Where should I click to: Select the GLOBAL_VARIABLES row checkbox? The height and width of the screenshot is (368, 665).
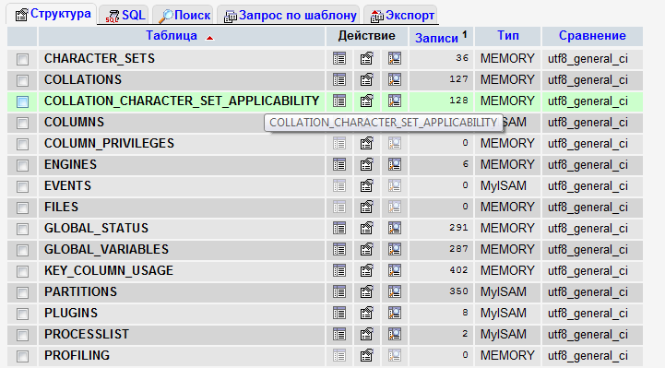tap(22, 250)
